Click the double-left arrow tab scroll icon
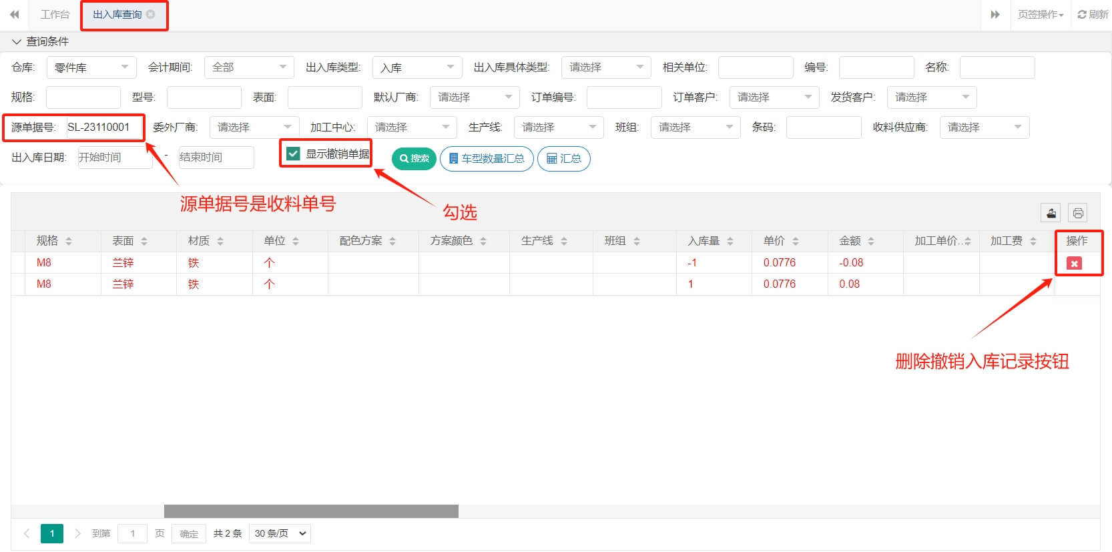The width and height of the screenshot is (1112, 552). [x=14, y=14]
